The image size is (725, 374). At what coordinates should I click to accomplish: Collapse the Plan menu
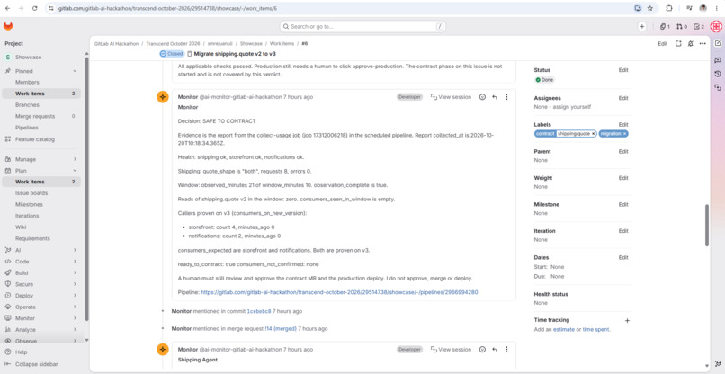75,171
